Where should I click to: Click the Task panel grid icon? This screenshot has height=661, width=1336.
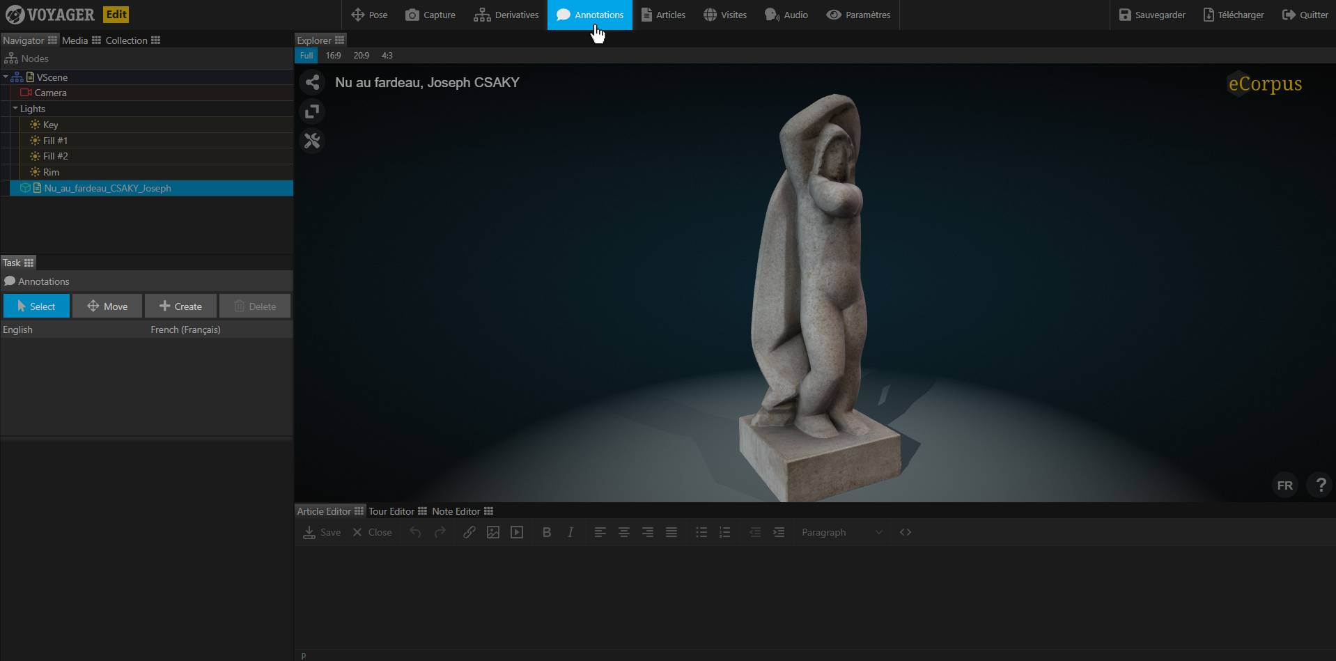tap(29, 263)
